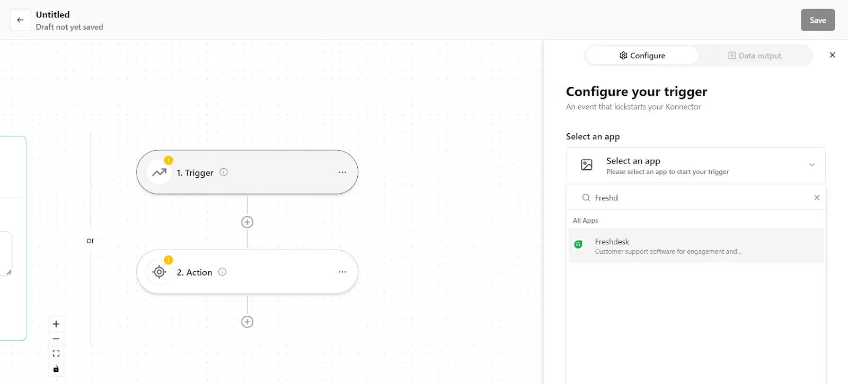Add a step below the Action node
The width and height of the screenshot is (848, 384).
(x=247, y=322)
